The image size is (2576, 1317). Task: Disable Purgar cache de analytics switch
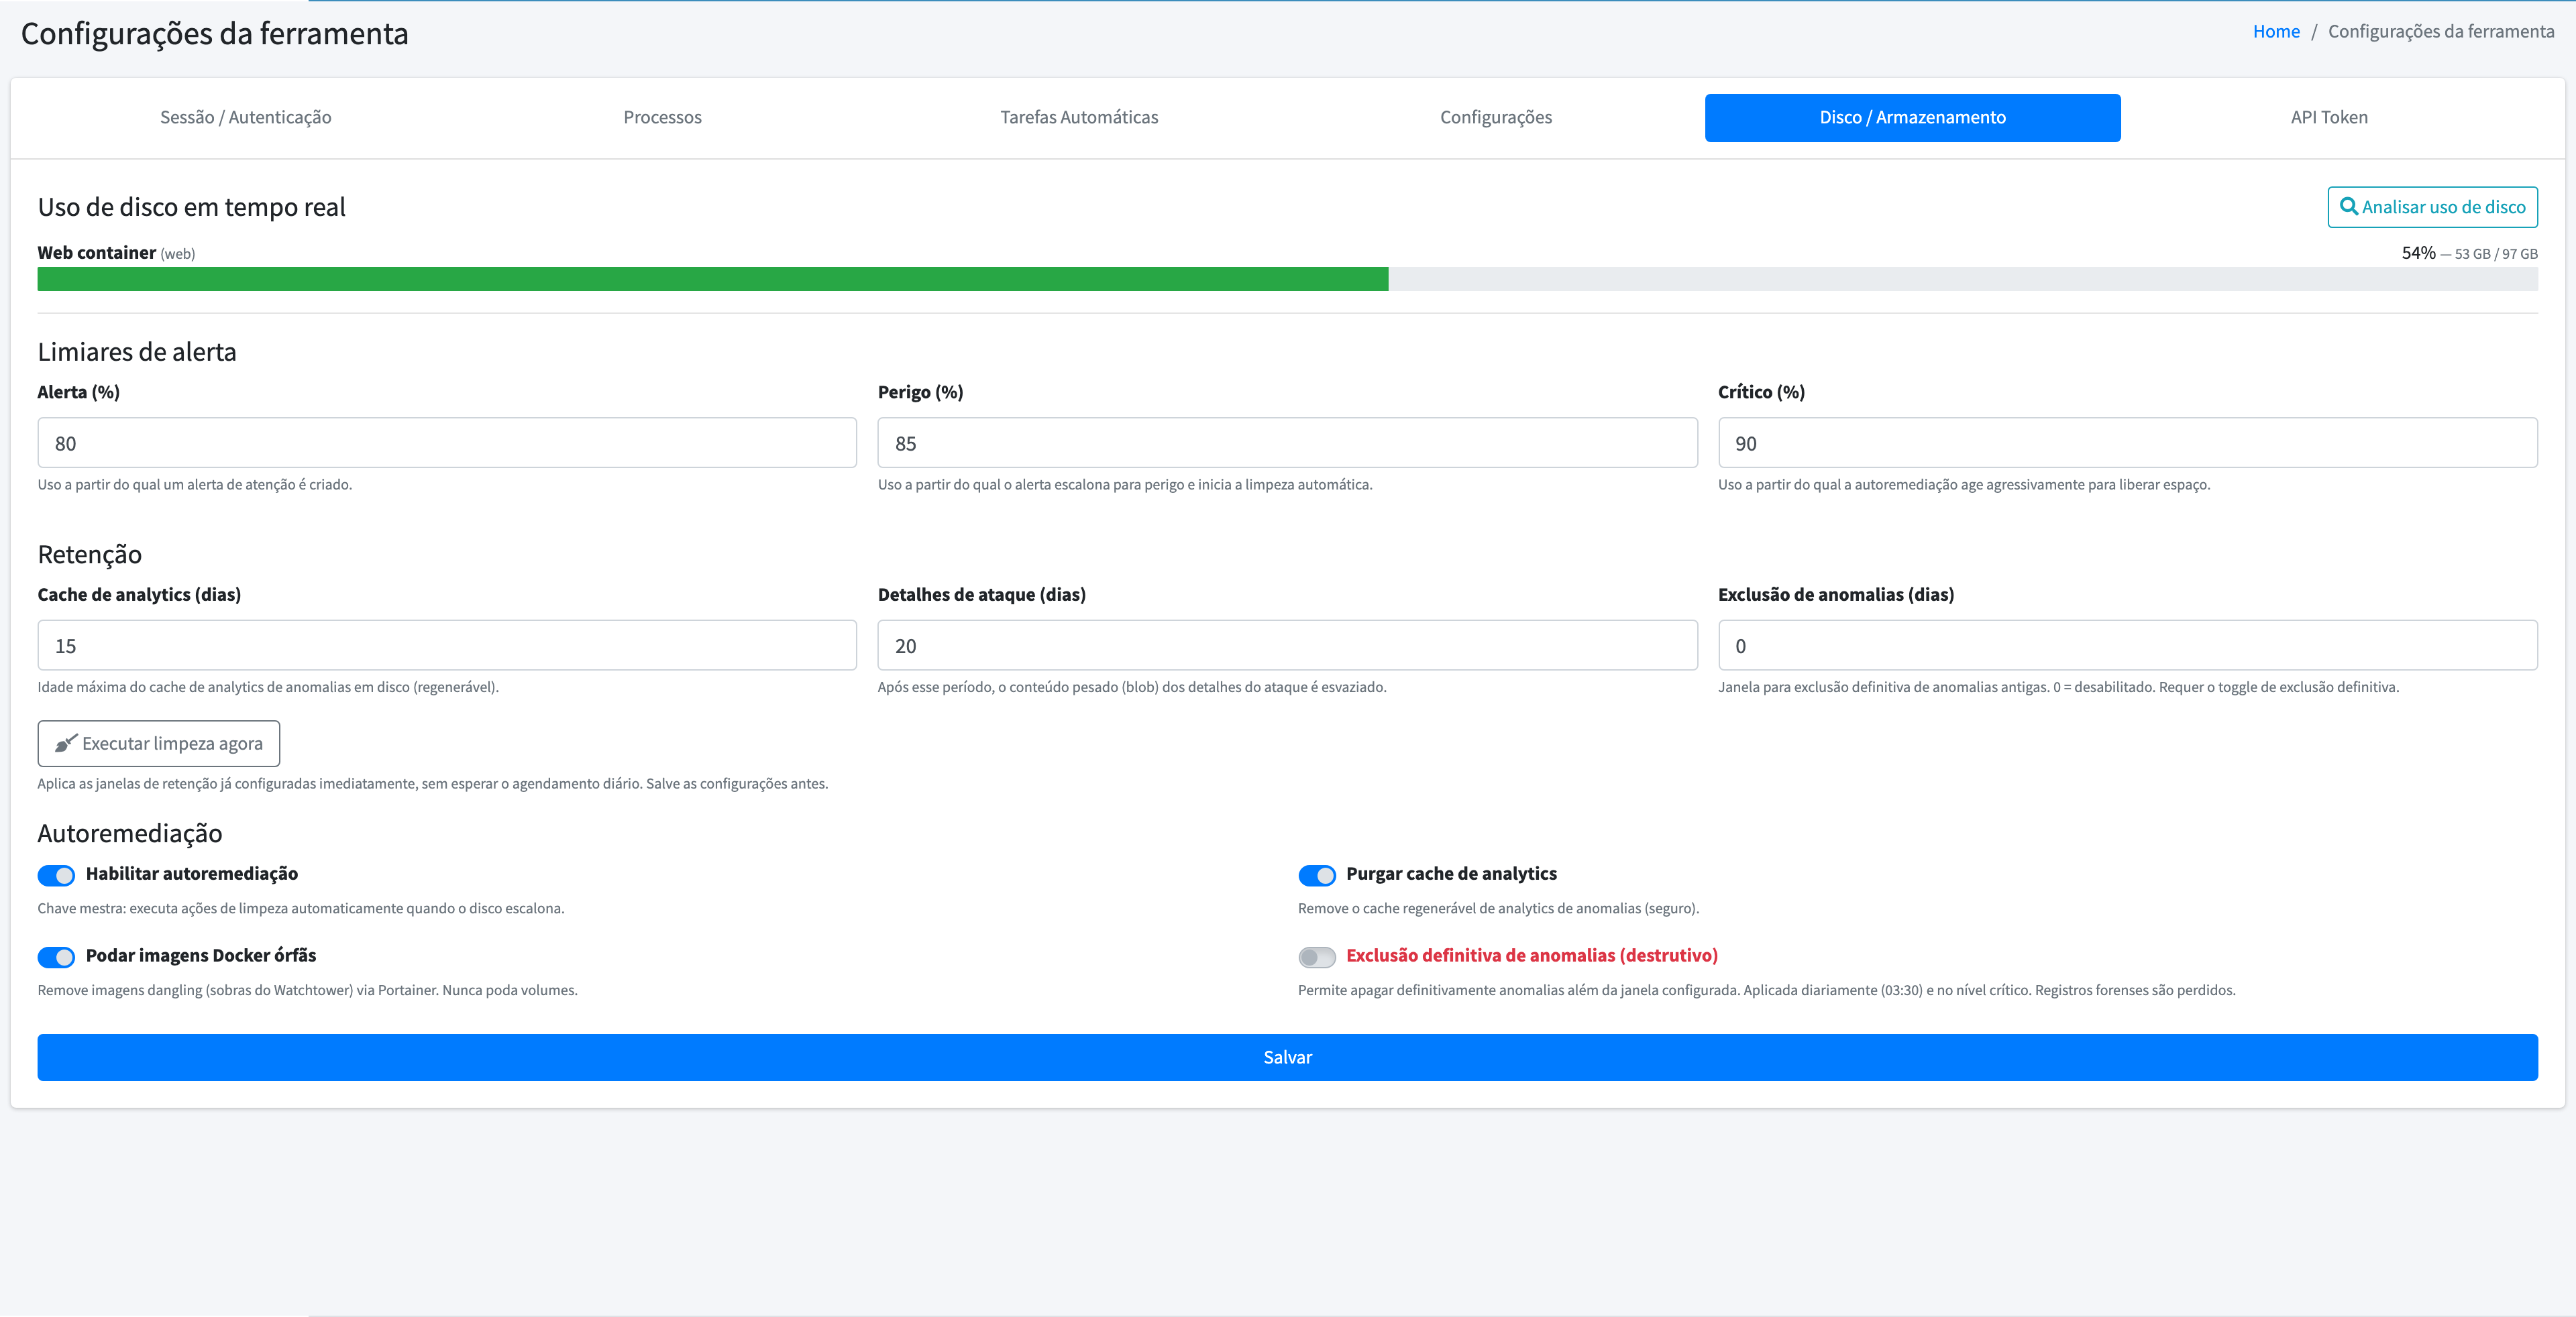coord(1316,875)
